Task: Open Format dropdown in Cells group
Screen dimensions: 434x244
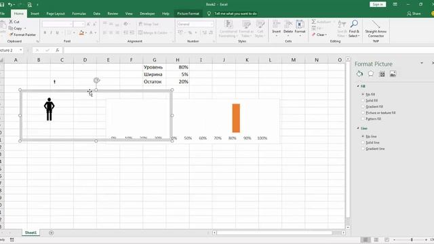Action: click(x=300, y=28)
